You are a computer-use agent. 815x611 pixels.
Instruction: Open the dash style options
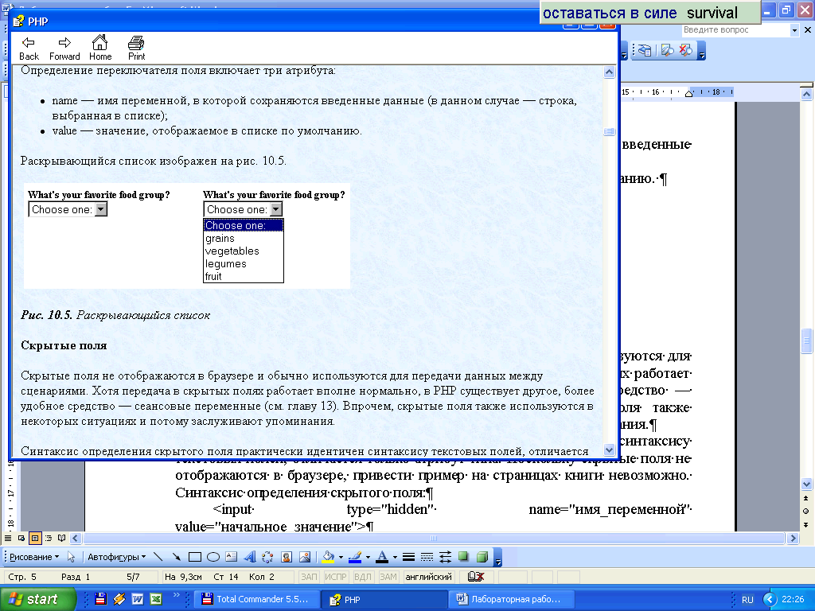point(427,557)
